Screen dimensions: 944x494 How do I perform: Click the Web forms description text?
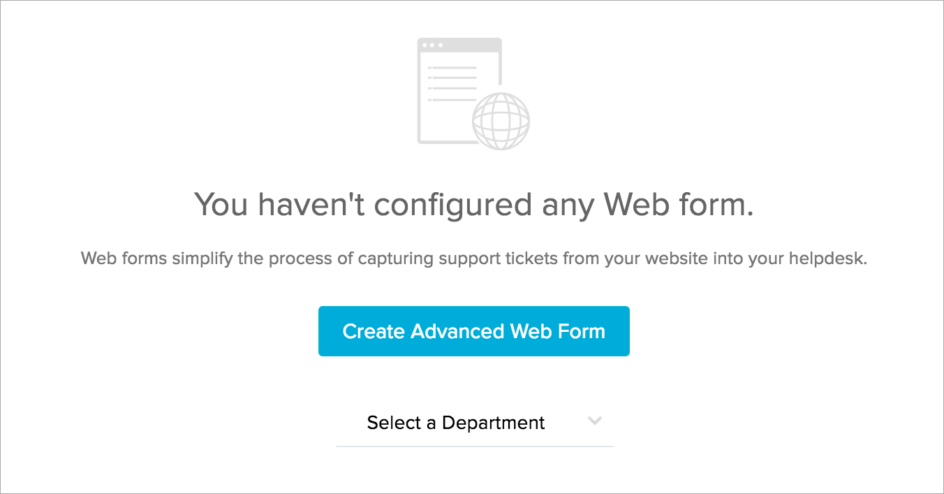473,259
